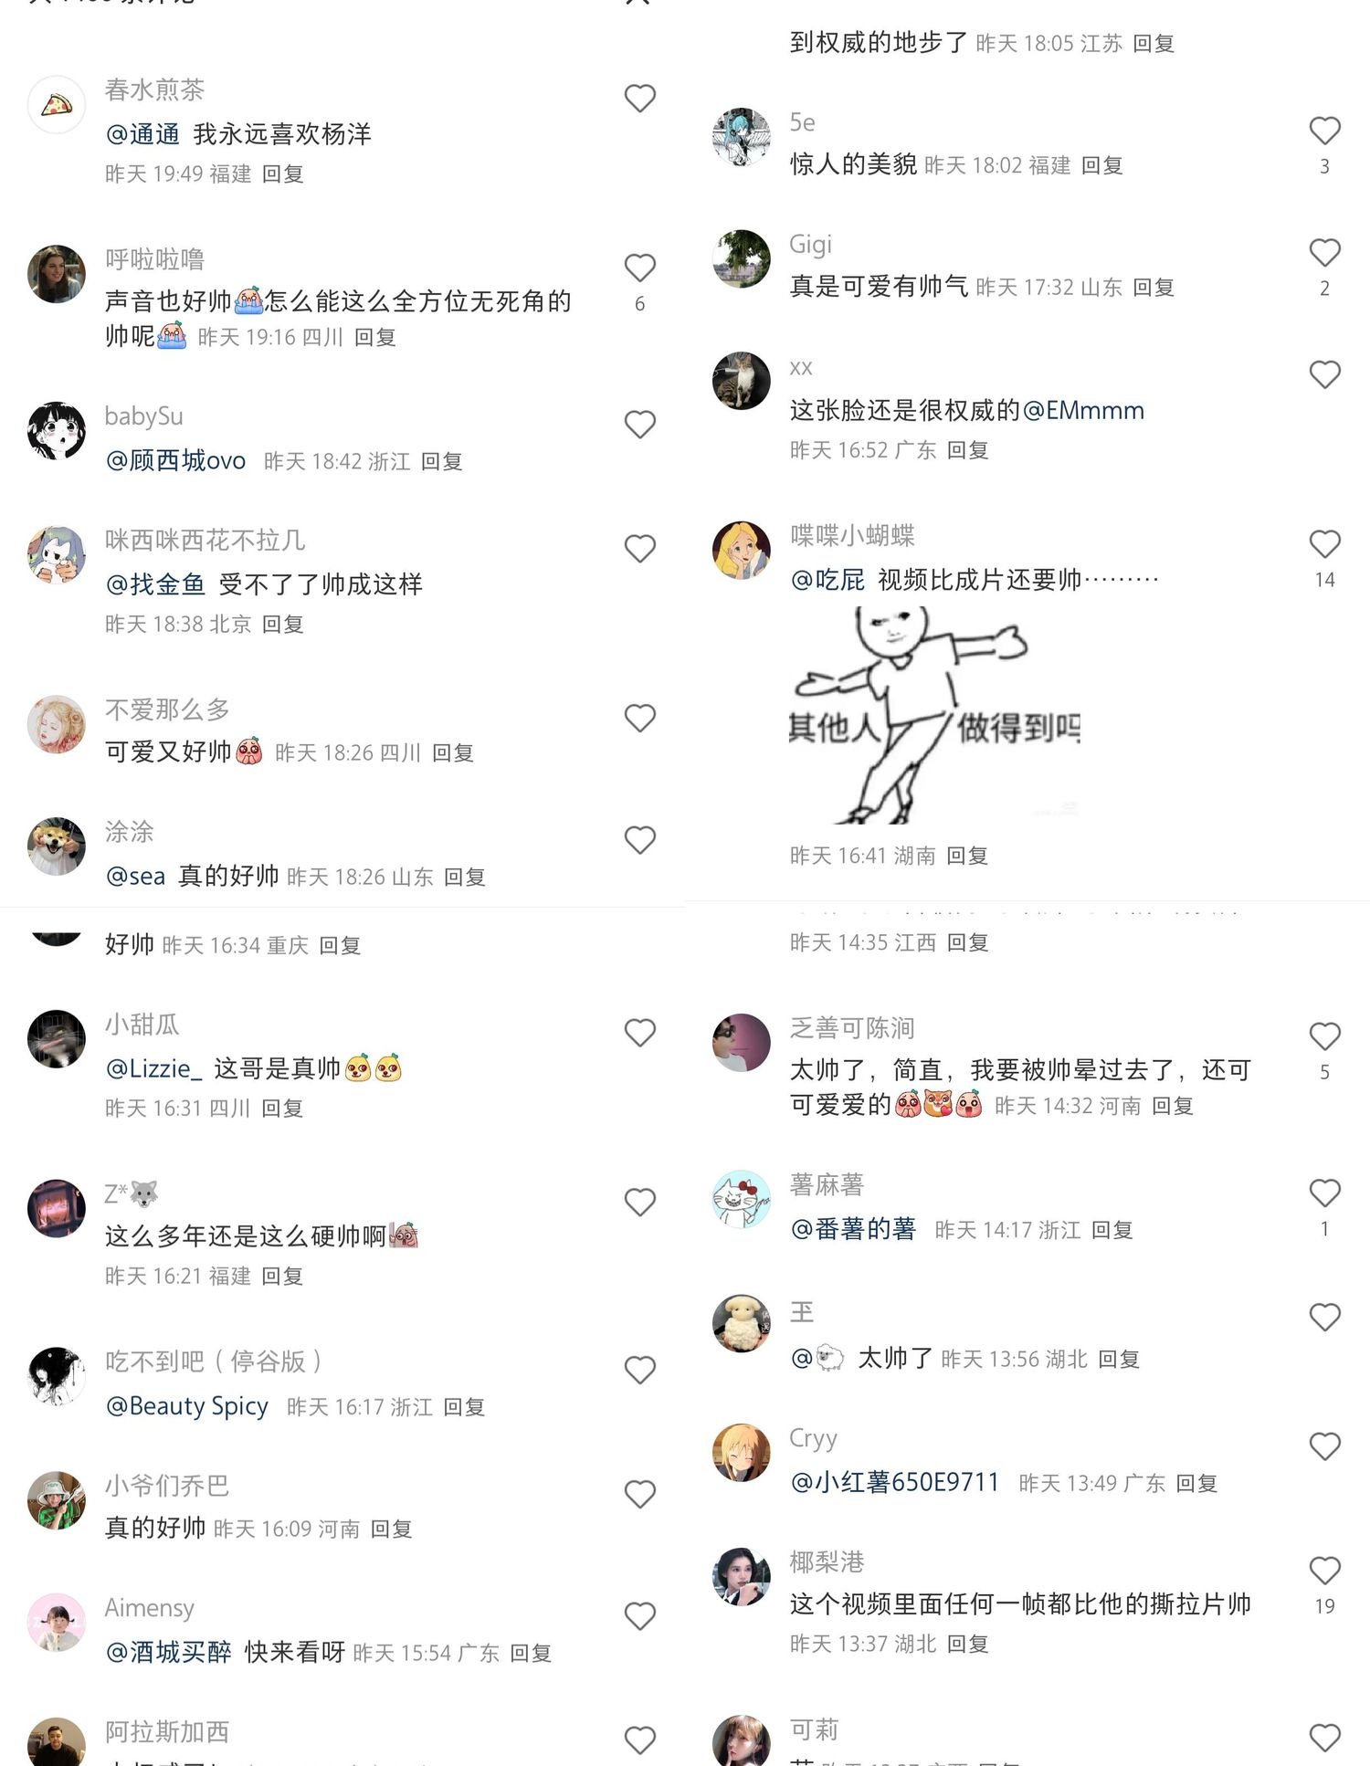Tap the heart beside 5e's comment
The image size is (1370, 1766).
(x=1324, y=131)
